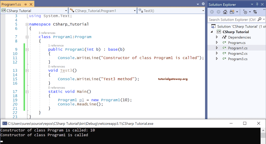This screenshot has width=266, height=144.
Task: Collapse the Test3 method block
Action: click(x=27, y=70)
